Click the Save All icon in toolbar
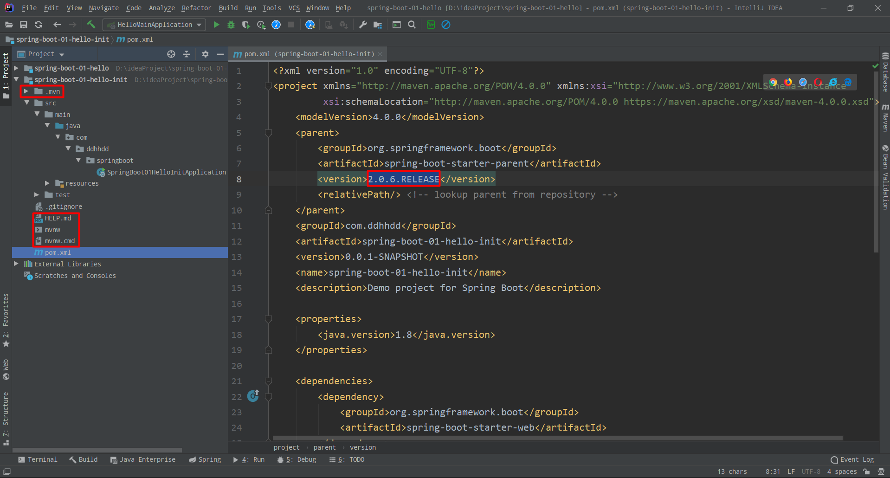 coord(24,25)
